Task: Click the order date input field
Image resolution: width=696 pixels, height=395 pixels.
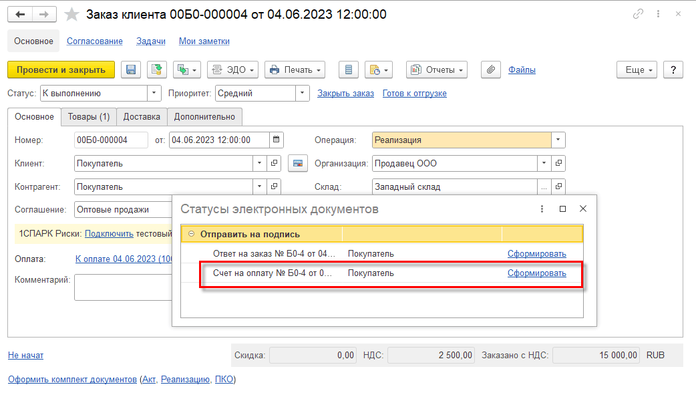Action: [x=219, y=140]
